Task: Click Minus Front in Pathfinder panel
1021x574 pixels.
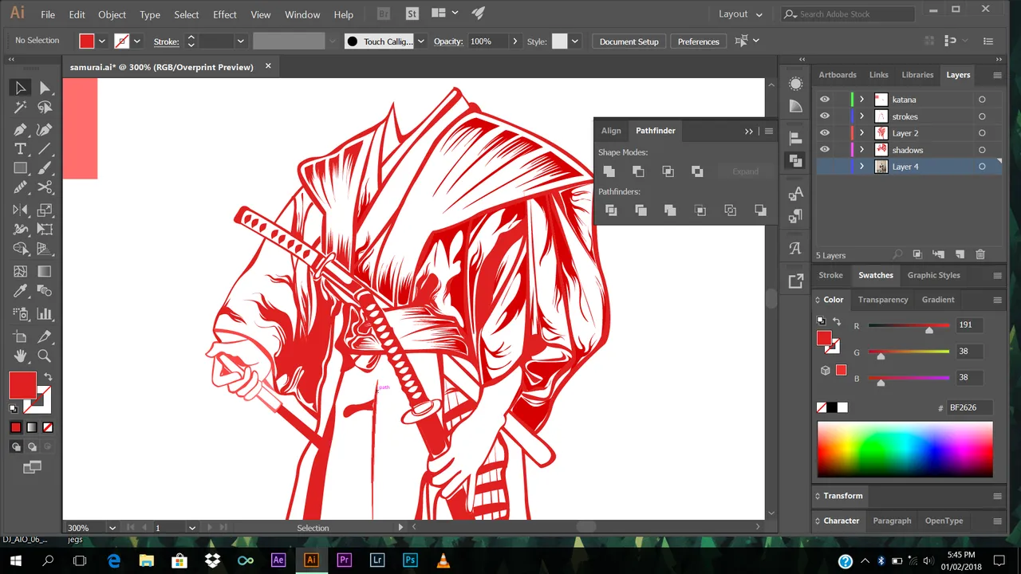Action: (x=638, y=171)
